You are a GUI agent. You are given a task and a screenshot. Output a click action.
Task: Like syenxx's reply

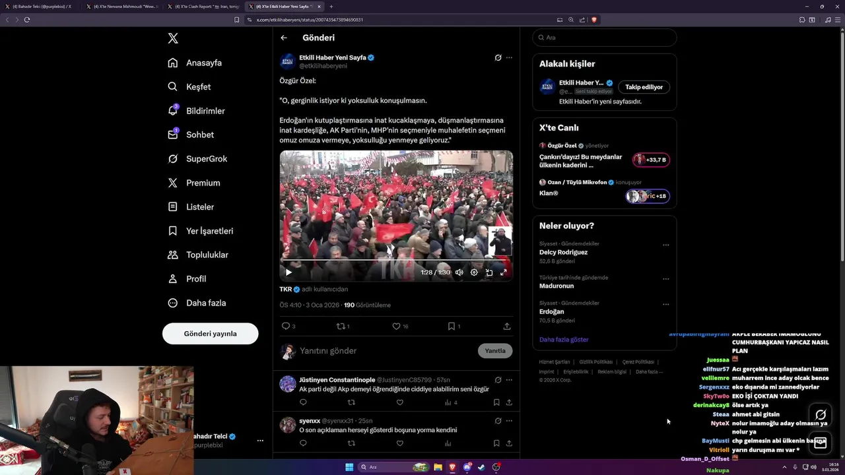tap(399, 443)
